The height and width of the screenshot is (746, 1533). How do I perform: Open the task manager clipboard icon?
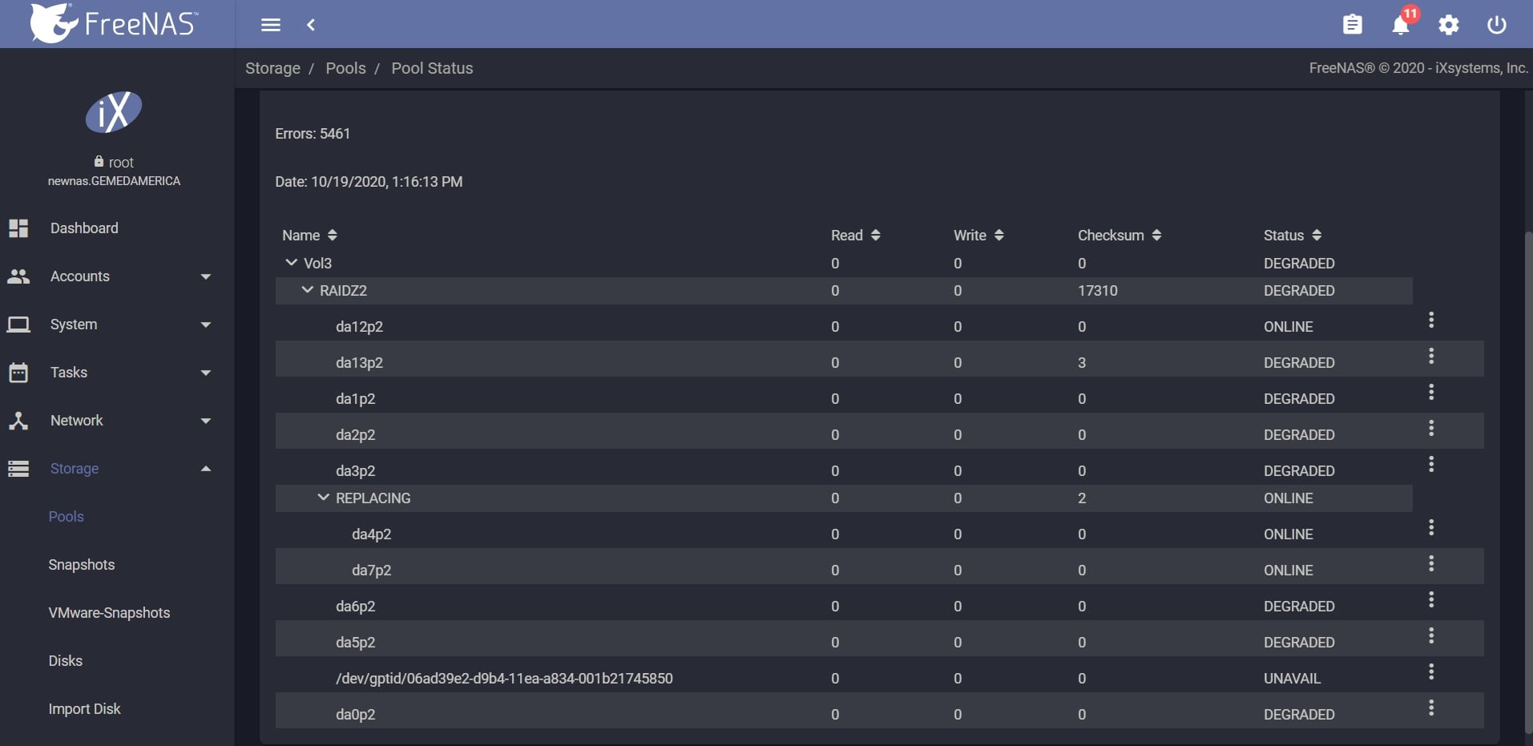(x=1352, y=25)
